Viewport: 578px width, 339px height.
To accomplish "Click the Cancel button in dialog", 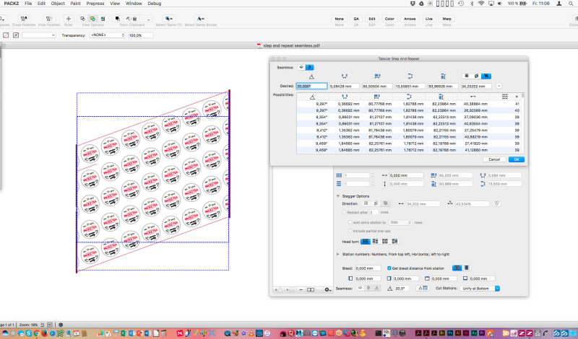I will click(x=494, y=159).
